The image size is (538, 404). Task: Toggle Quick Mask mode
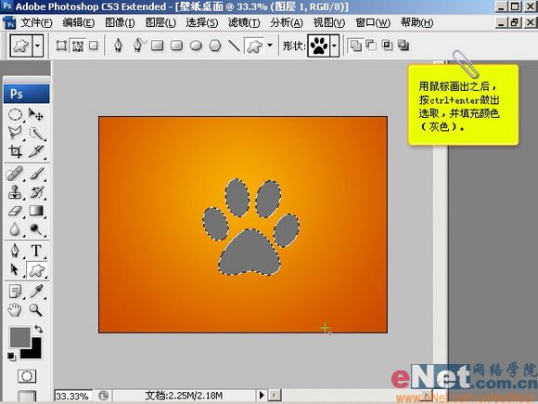[x=27, y=376]
